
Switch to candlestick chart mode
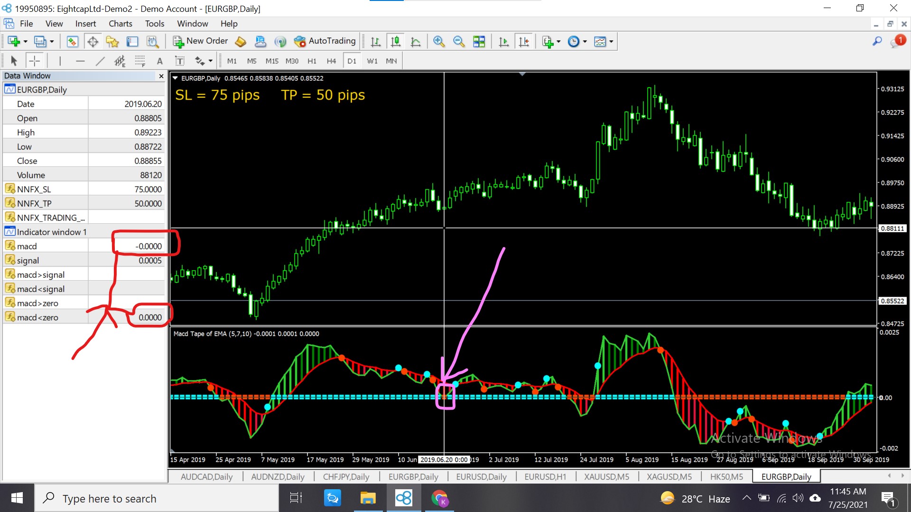click(395, 42)
